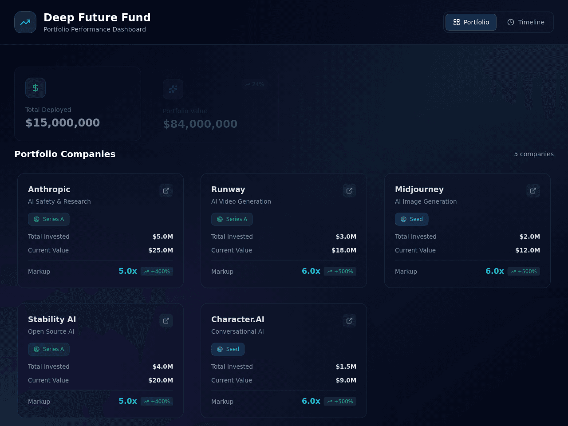Switch to the Portfolio tab
568x426 pixels.
[x=471, y=22]
